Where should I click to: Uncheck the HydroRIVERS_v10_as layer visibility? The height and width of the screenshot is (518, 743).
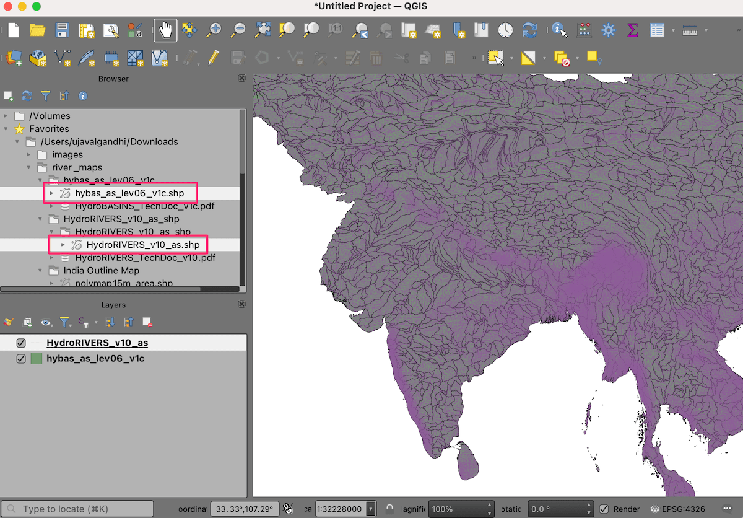(x=21, y=343)
